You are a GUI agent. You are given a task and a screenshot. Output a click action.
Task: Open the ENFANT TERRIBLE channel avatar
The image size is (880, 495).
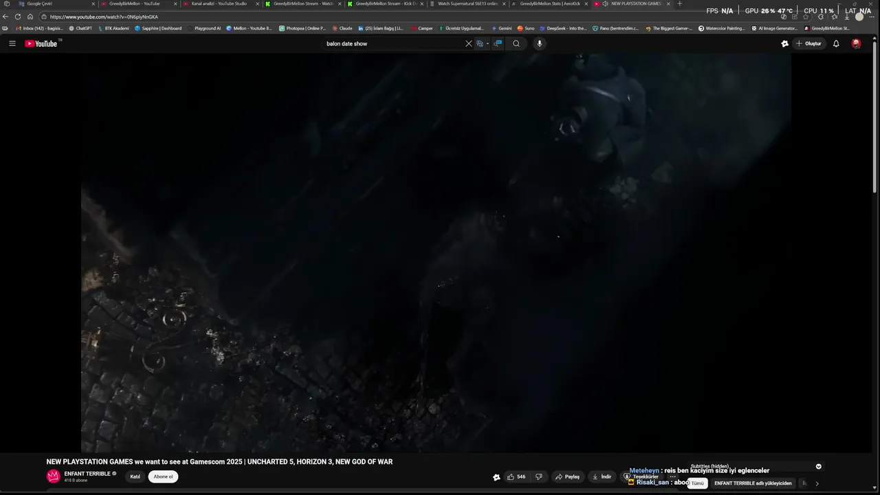point(53,476)
